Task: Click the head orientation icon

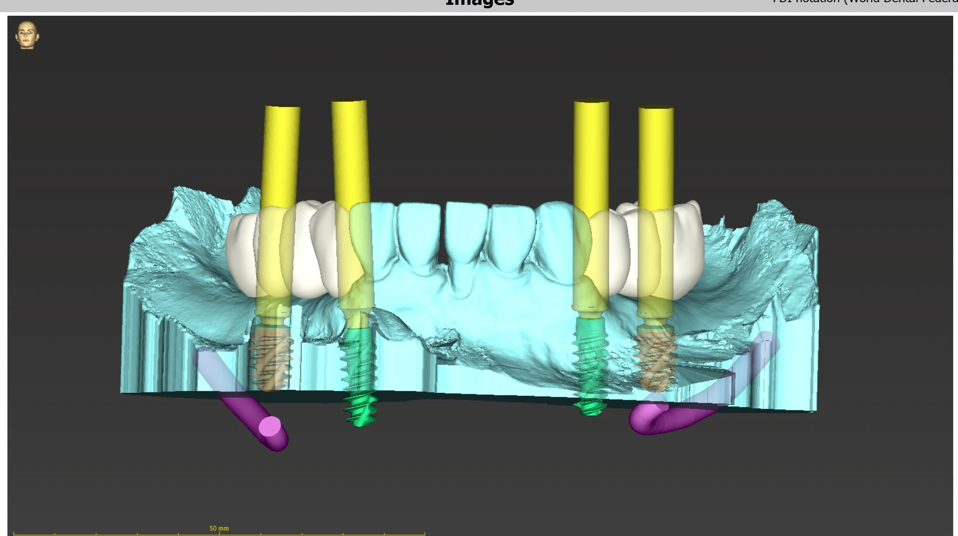Action: point(27,35)
